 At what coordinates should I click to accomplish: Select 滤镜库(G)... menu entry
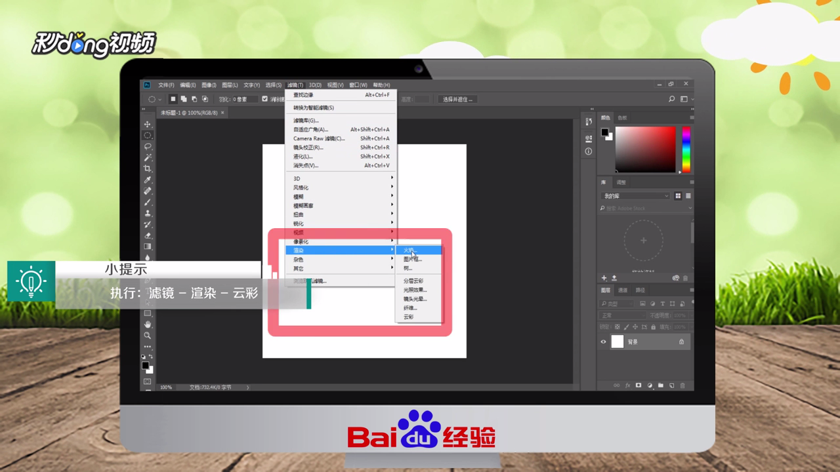[341, 121]
